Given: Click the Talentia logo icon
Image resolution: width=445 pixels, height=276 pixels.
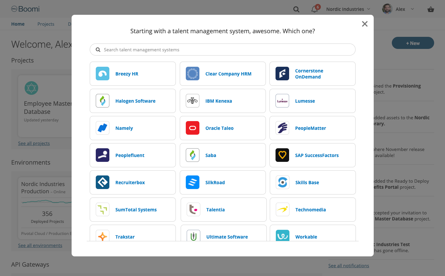Looking at the screenshot, I should [x=193, y=210].
